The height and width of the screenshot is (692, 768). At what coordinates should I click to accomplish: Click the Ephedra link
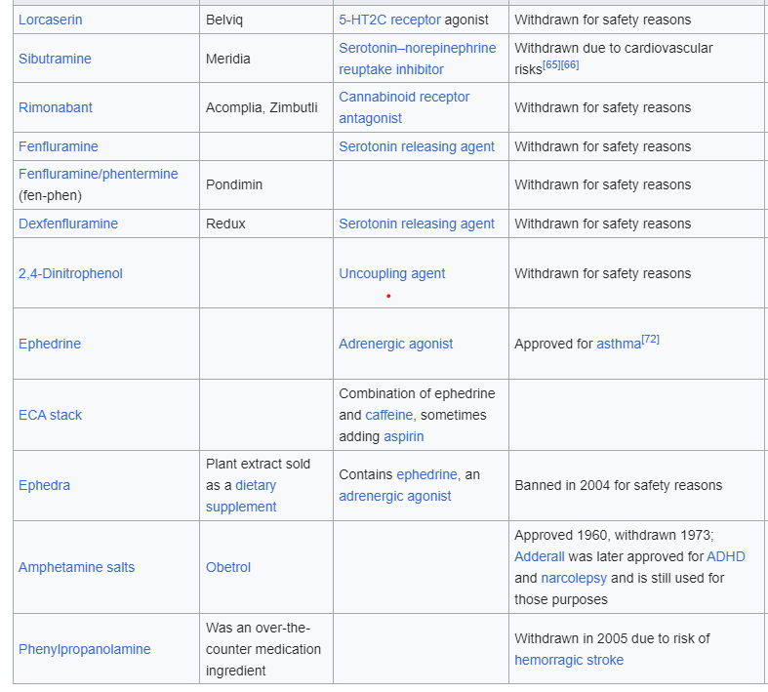(x=44, y=485)
